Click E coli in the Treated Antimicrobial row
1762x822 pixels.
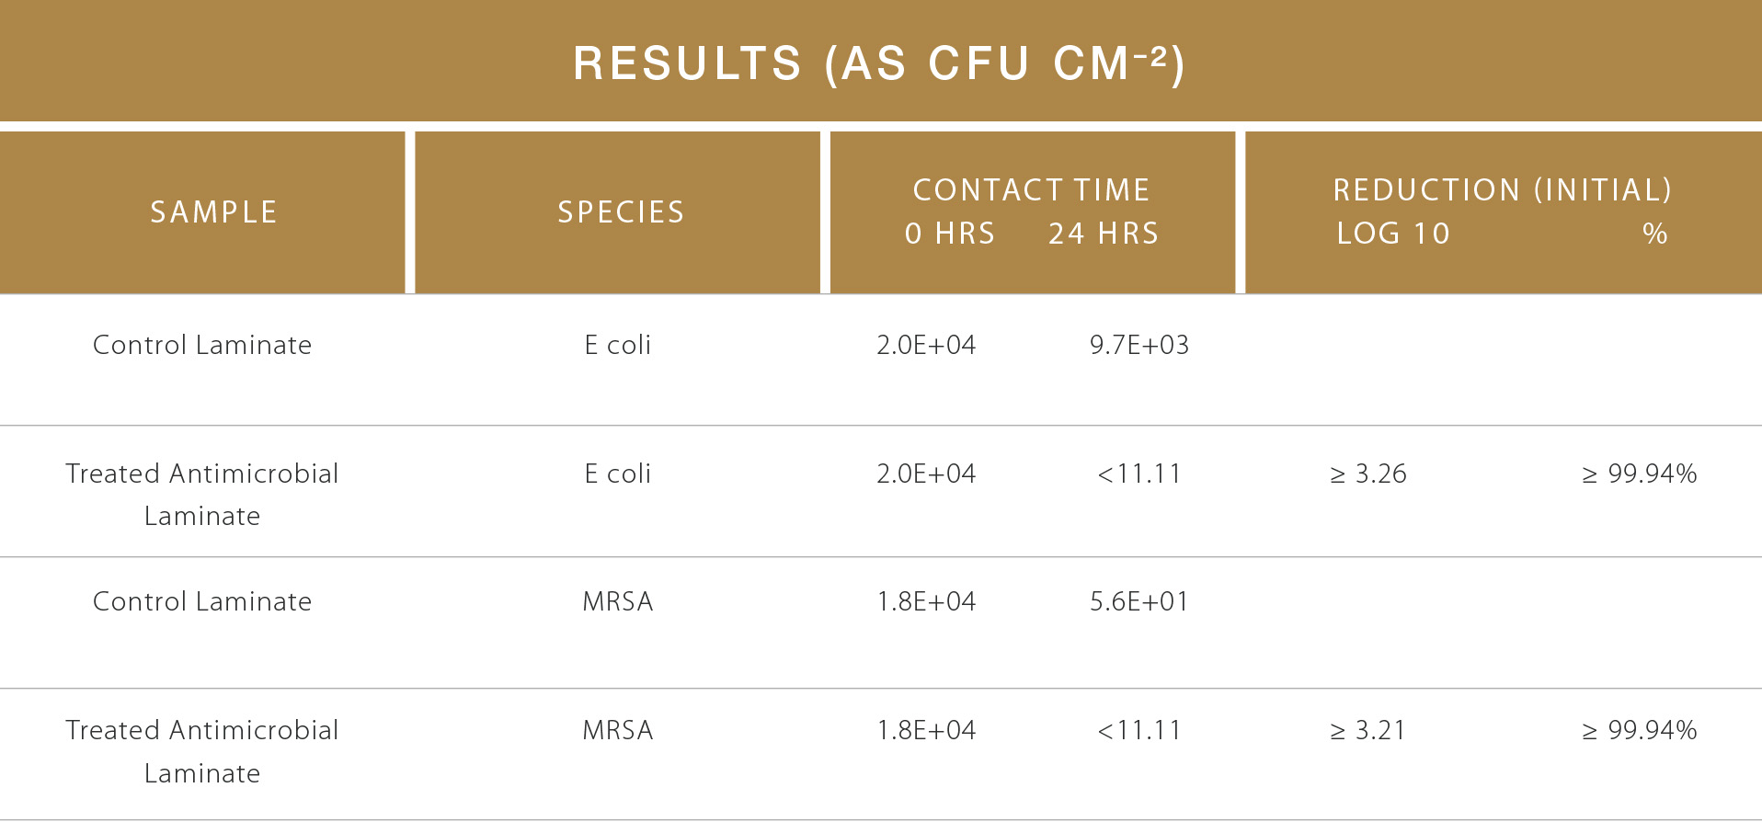pyautogui.click(x=618, y=474)
